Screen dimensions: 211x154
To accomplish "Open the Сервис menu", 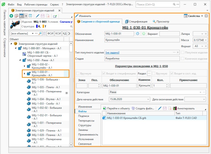I will point(55,5).
